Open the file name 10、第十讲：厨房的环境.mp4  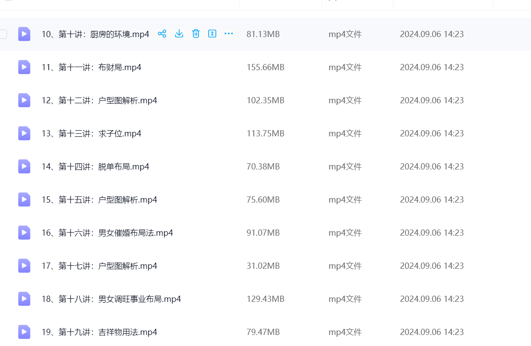(95, 34)
